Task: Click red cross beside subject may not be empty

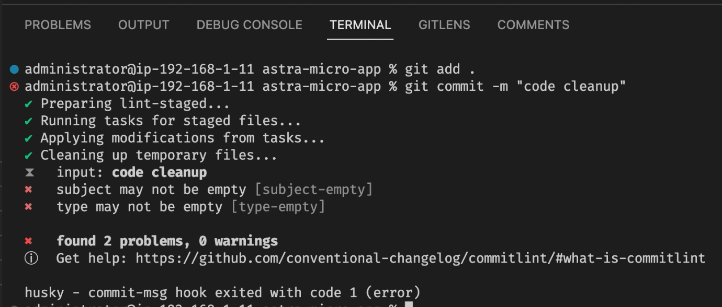Action: tap(29, 190)
